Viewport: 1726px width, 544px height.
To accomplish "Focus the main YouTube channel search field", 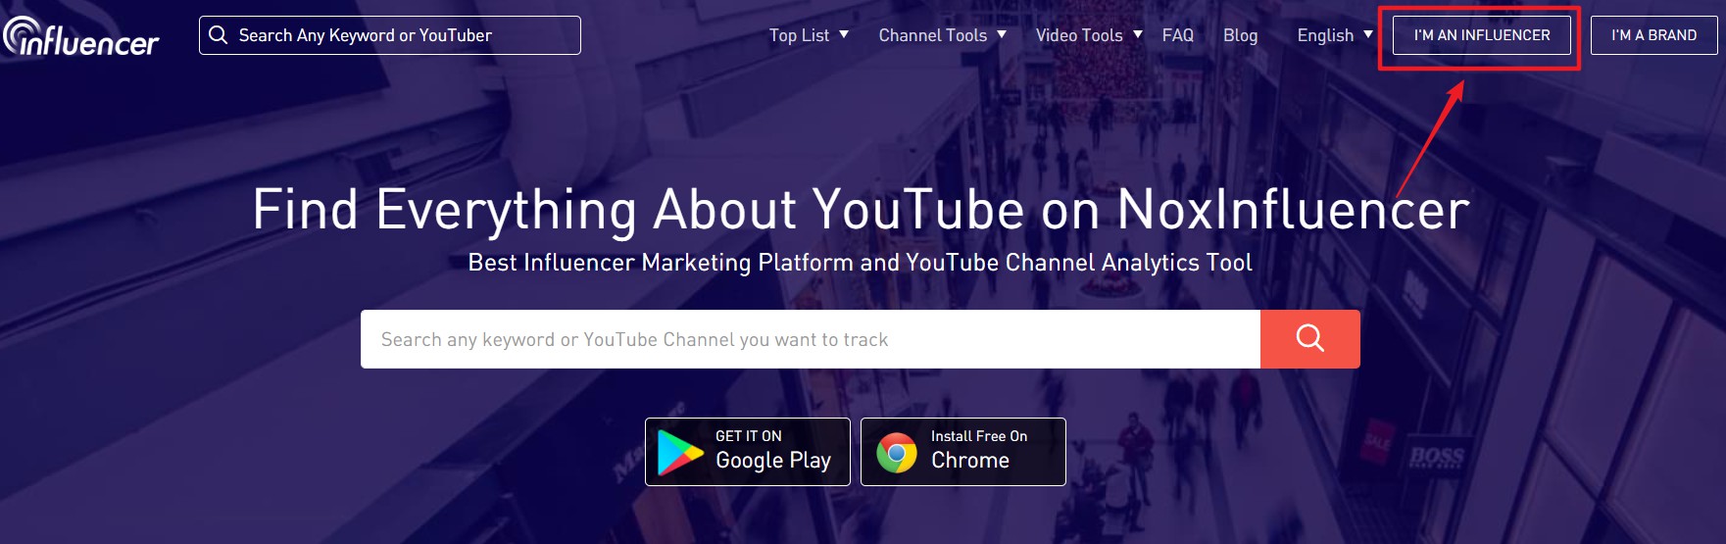I will (811, 339).
